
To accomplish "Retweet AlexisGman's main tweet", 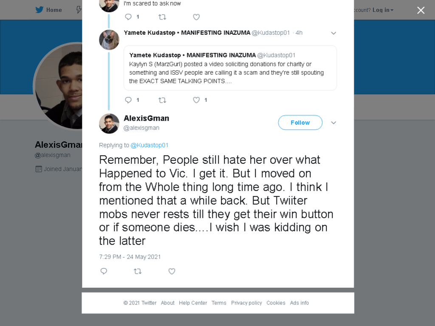I will 138,271.
